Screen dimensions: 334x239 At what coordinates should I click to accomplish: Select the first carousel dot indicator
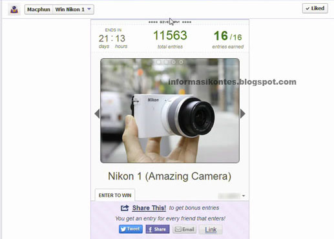click(159, 62)
